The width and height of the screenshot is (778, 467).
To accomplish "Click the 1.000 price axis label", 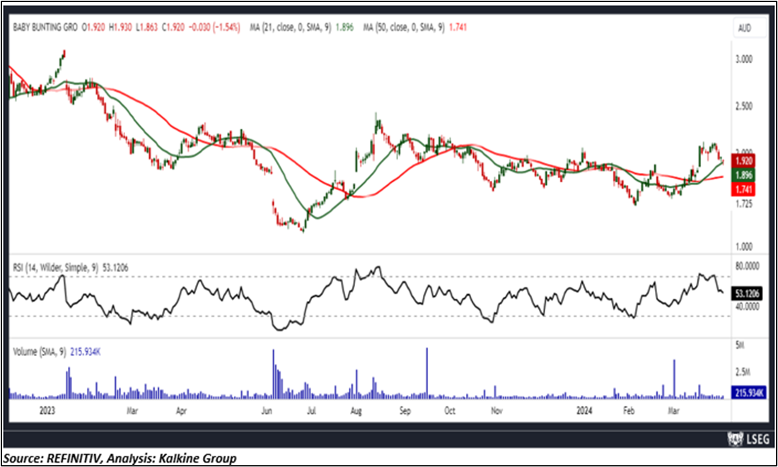I will click(744, 247).
